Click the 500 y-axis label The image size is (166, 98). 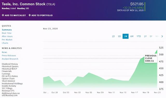coord(161,55)
